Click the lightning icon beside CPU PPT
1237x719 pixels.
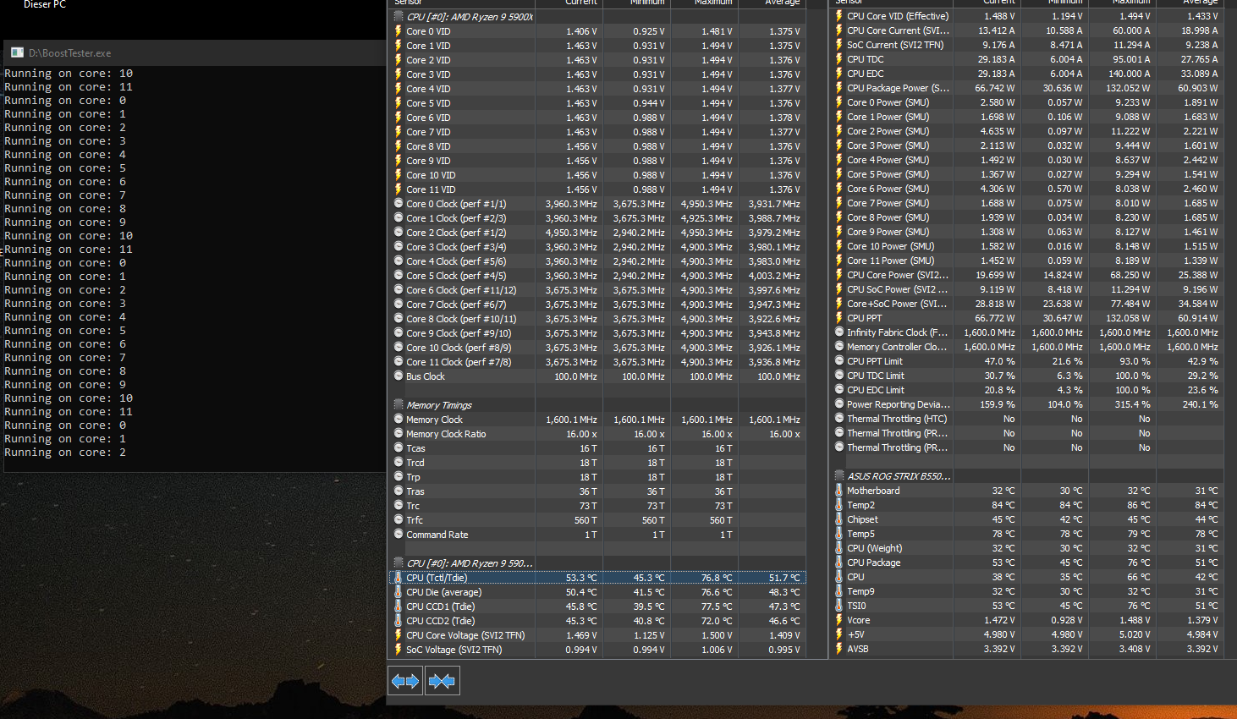[x=839, y=318]
